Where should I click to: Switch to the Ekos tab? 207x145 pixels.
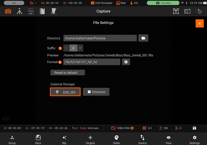click(38, 140)
